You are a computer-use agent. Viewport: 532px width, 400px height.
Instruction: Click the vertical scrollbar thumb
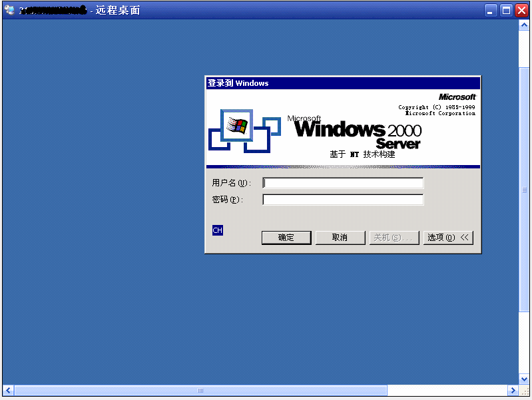(524, 190)
